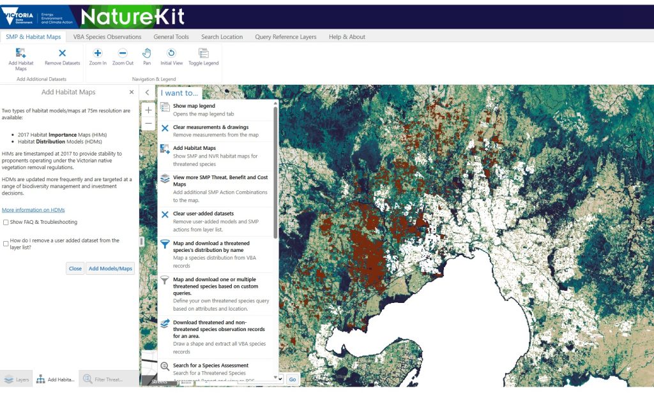Viewport: 654px width, 405px height.
Task: Reset map with Initial View icon
Action: 171,54
